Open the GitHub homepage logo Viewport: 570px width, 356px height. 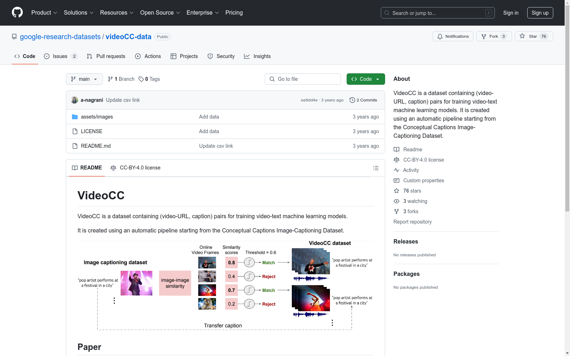point(17,12)
